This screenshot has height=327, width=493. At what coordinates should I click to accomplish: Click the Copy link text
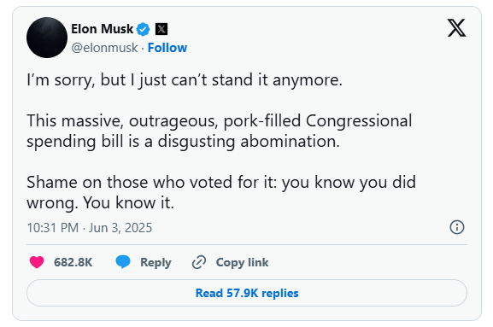pos(242,262)
